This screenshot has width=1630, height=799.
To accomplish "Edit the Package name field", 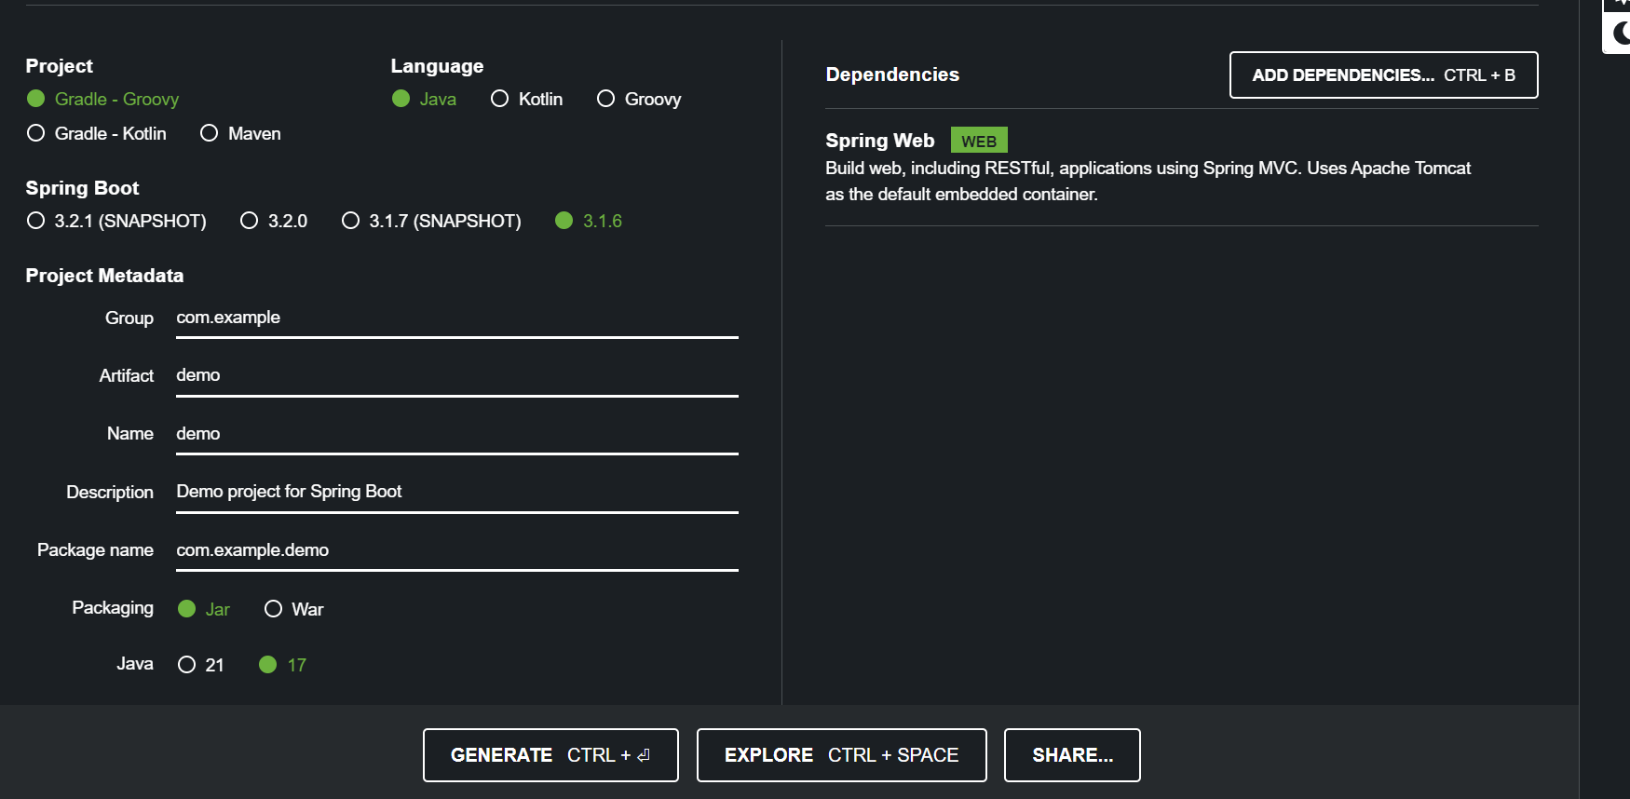I will pos(457,551).
